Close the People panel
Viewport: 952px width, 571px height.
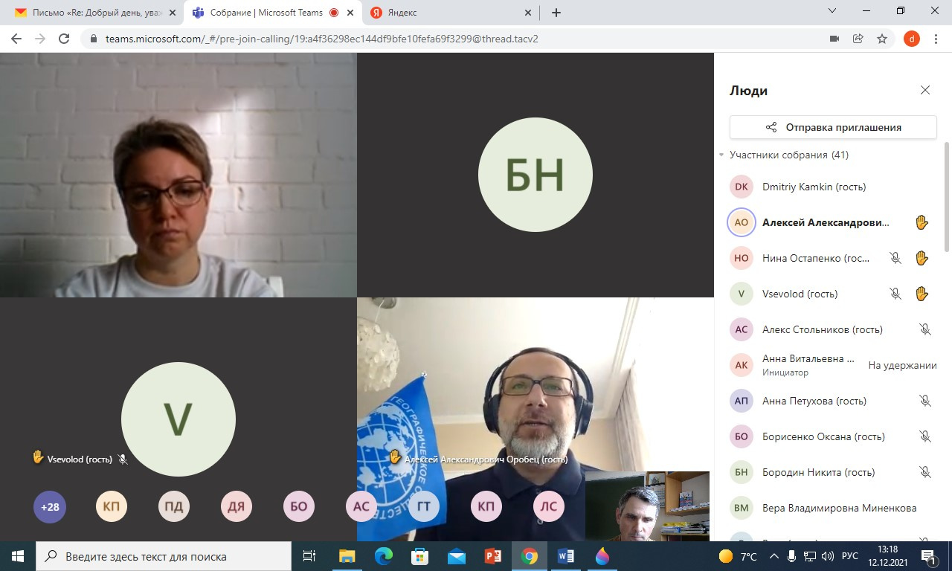click(x=924, y=90)
